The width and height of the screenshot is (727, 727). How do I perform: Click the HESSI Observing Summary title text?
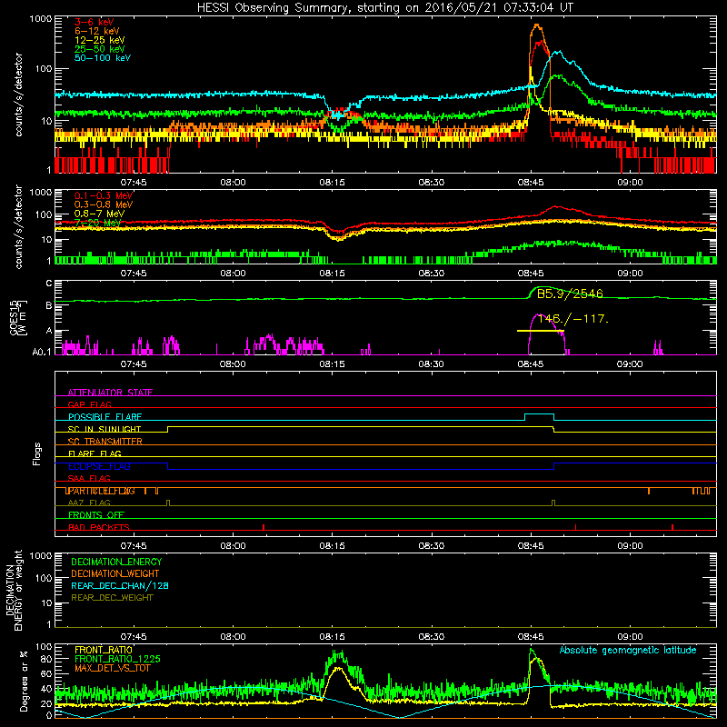click(x=385, y=8)
